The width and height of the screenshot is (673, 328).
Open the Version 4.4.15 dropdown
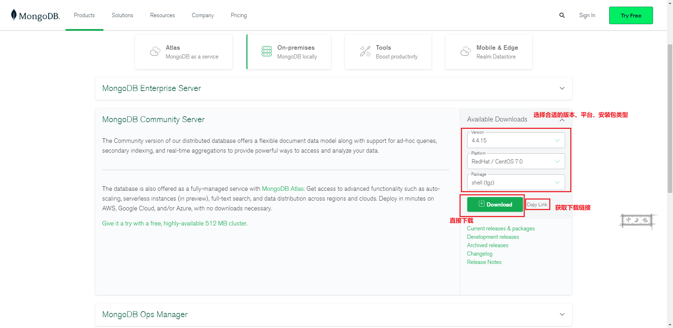(516, 140)
